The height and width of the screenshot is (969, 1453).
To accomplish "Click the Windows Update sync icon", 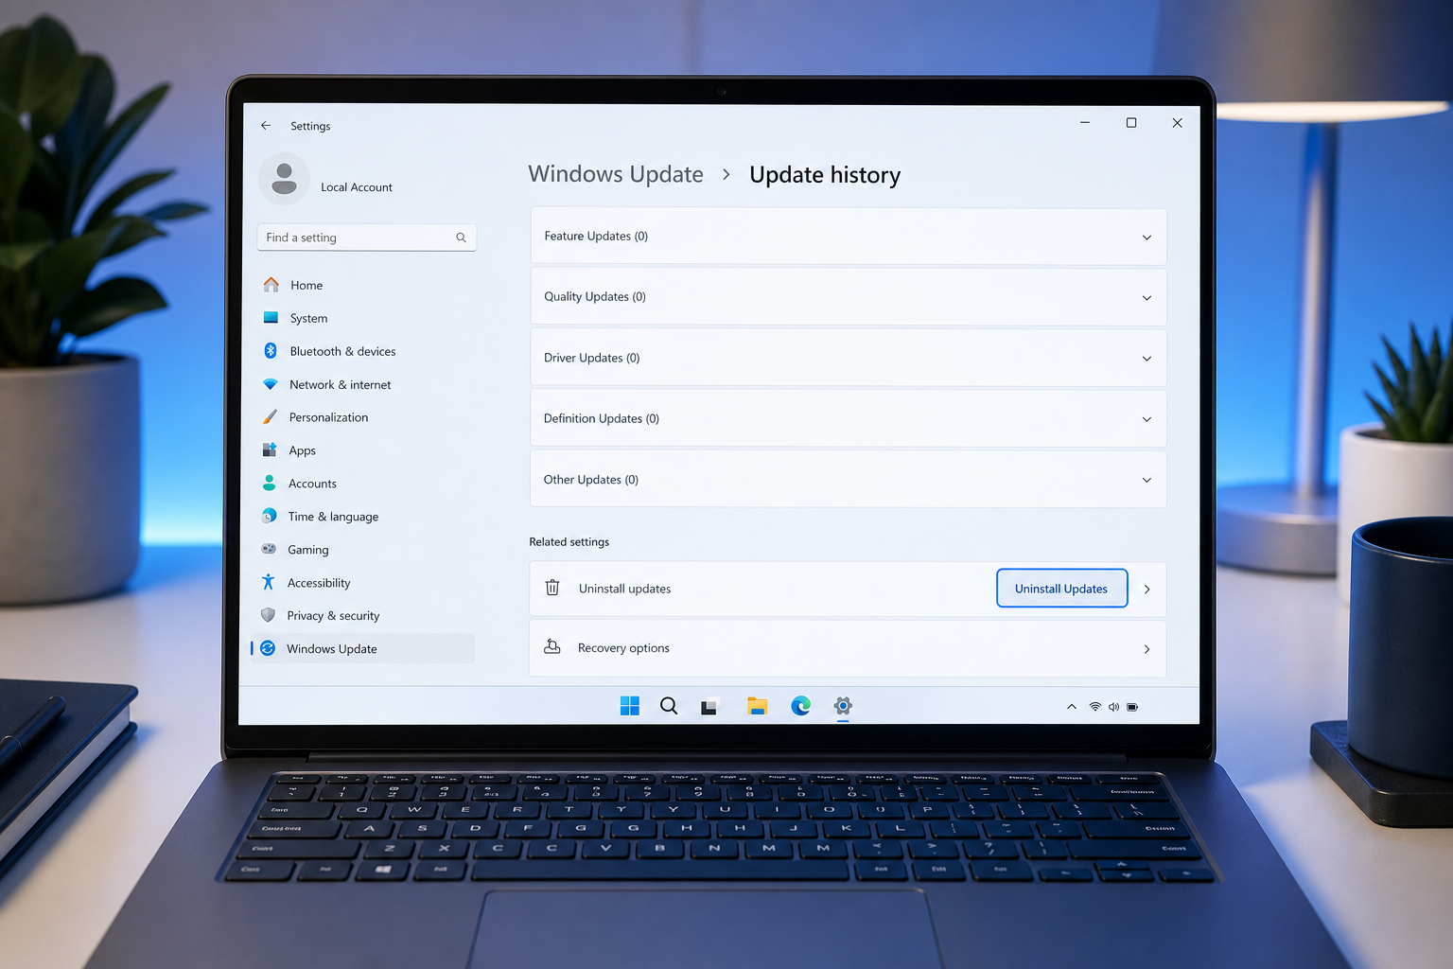I will coord(268,648).
